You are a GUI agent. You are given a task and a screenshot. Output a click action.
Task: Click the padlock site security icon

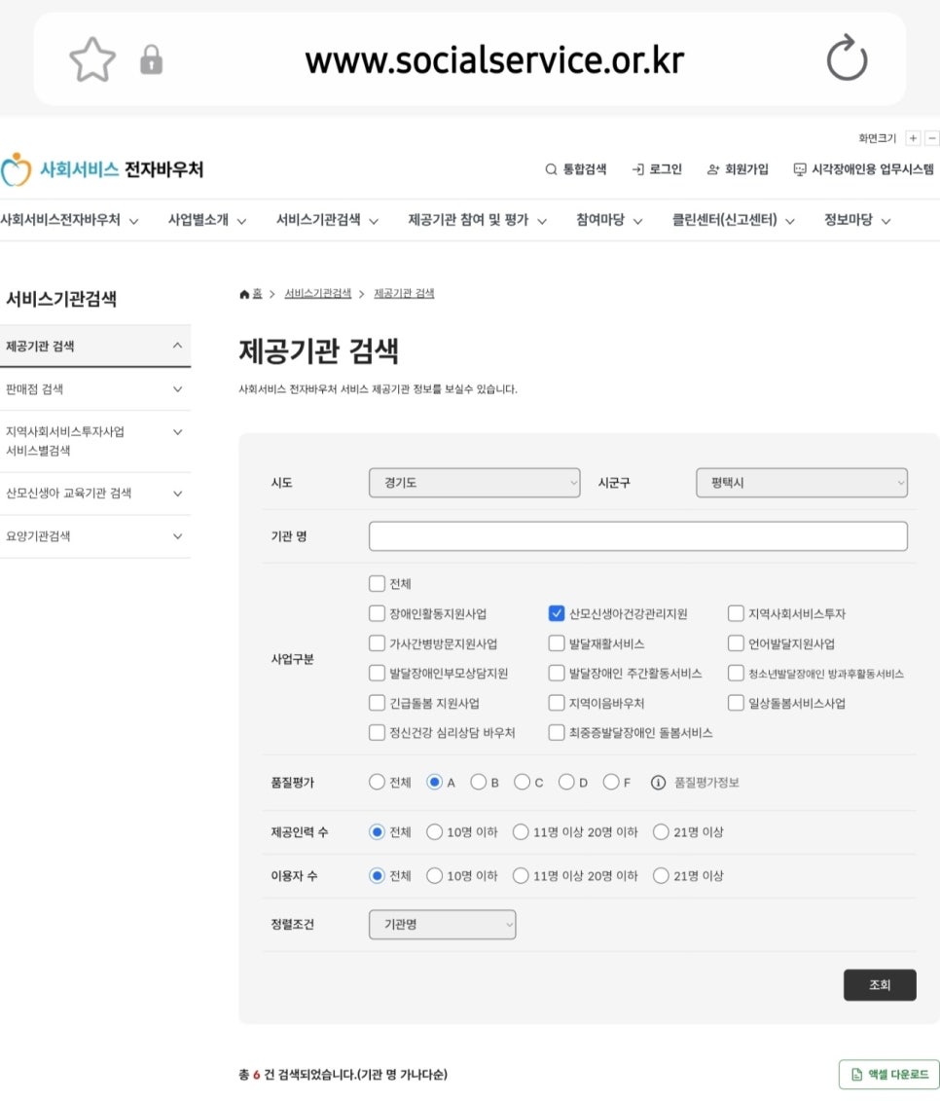[151, 61]
